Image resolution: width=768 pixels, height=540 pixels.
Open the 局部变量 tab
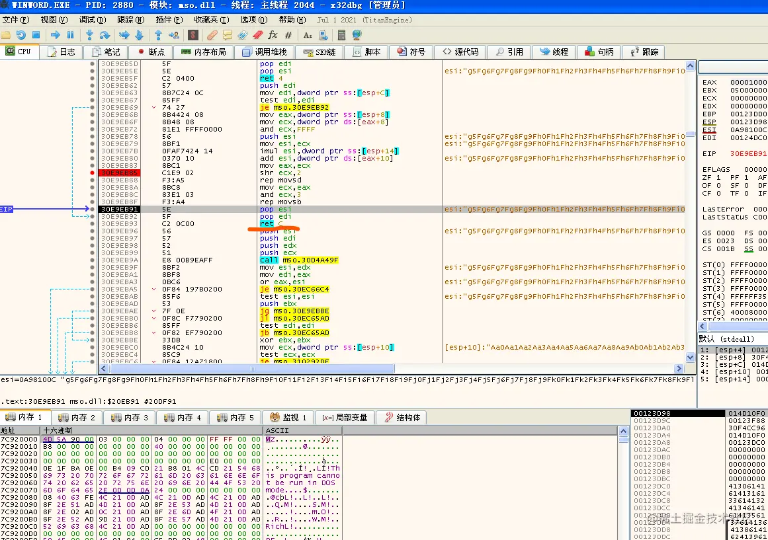(345, 418)
